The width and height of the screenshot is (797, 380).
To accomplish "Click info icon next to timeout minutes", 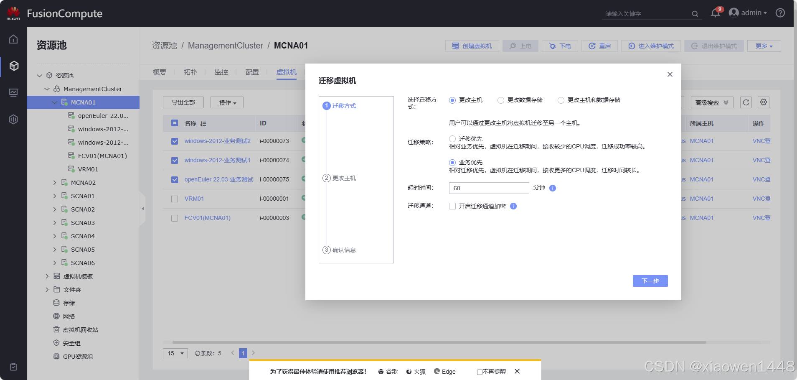I will [553, 188].
